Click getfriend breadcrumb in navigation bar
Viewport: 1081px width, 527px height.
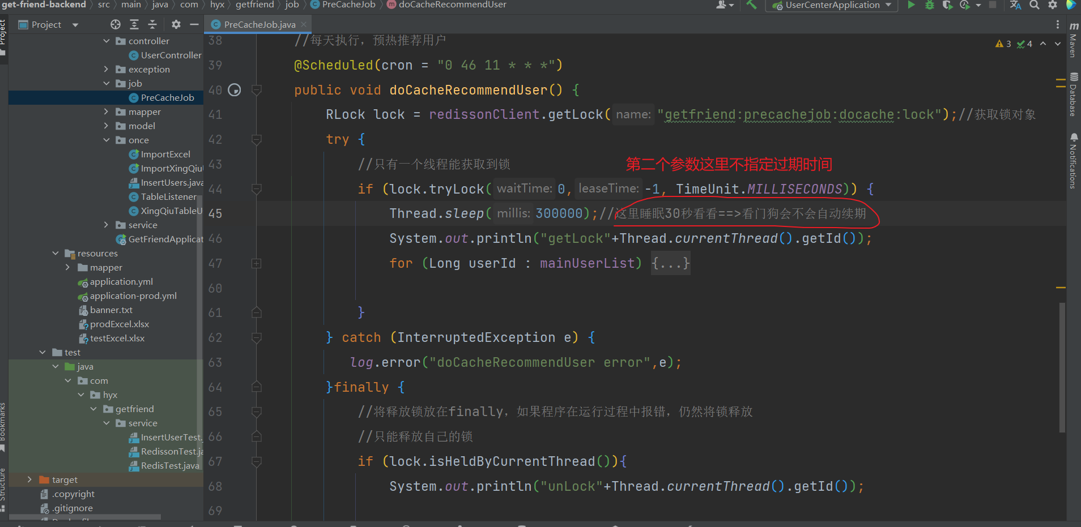point(254,5)
